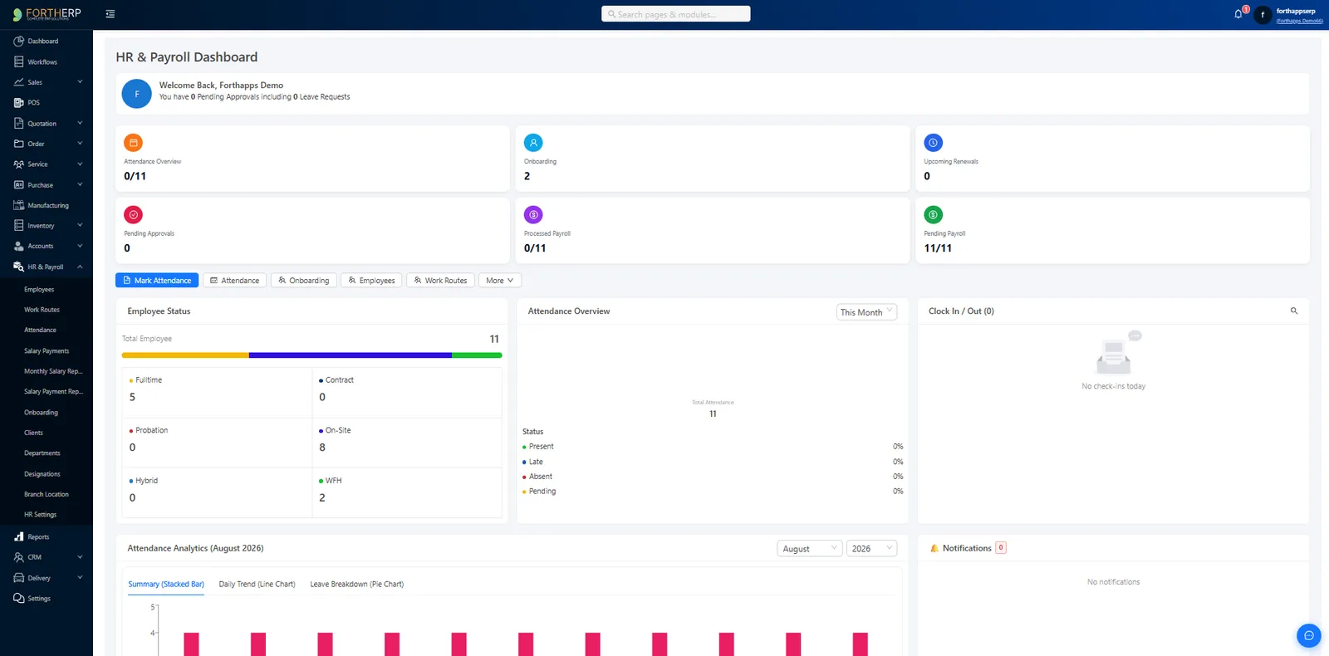
Task: Open Salary Payments in sidebar
Action: 47,351
